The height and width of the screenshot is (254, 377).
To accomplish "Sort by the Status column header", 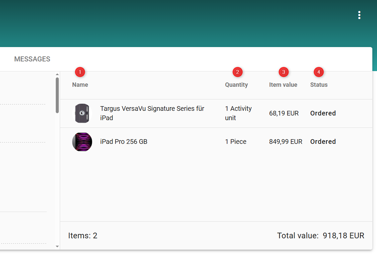I will pos(319,85).
